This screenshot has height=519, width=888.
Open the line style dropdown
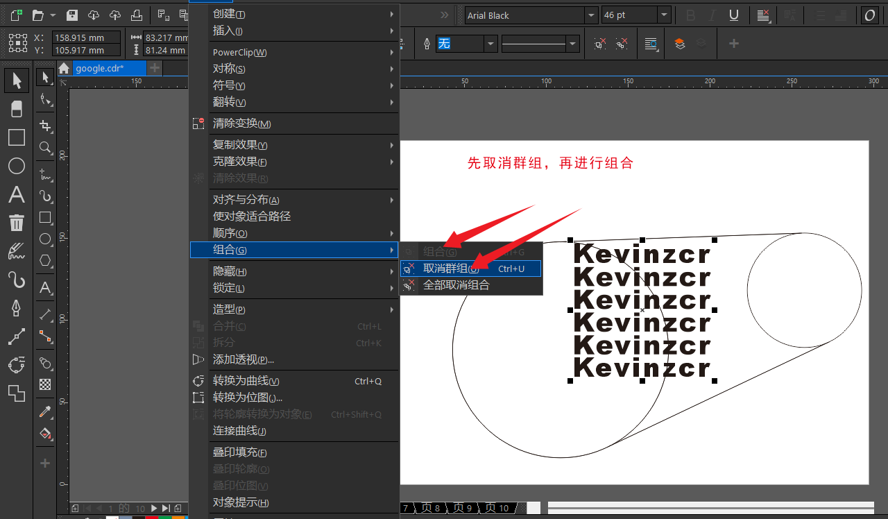click(x=572, y=44)
